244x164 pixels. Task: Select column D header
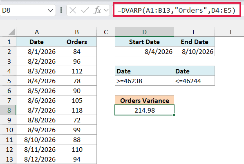[144, 32]
